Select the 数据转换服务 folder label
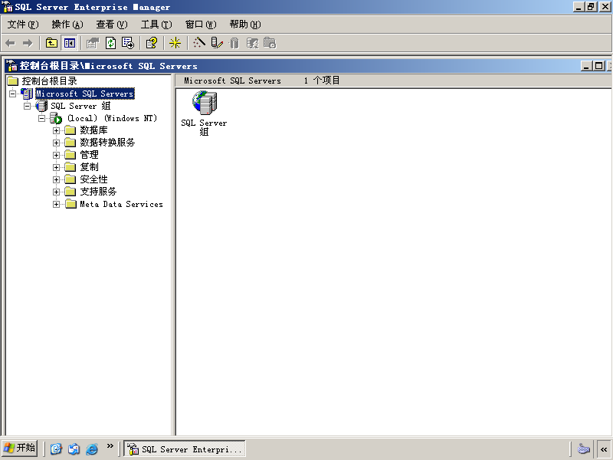 pyautogui.click(x=107, y=143)
